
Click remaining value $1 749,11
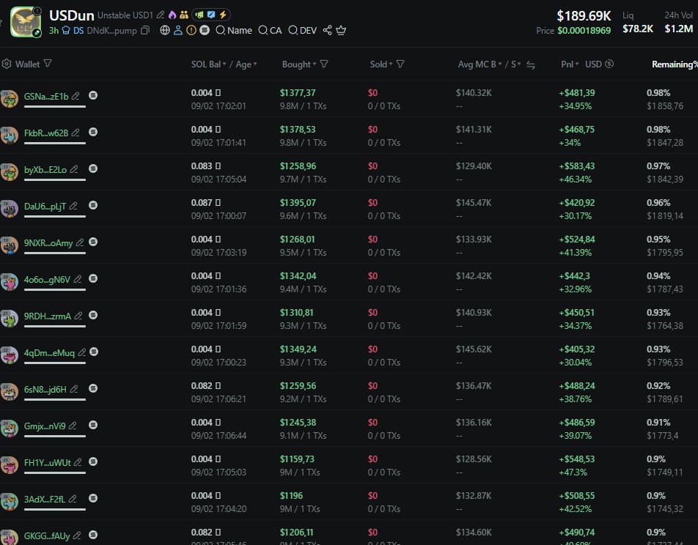tap(664, 472)
